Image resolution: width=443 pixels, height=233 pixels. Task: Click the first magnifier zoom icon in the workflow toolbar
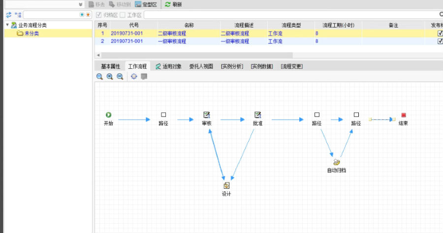click(x=99, y=77)
